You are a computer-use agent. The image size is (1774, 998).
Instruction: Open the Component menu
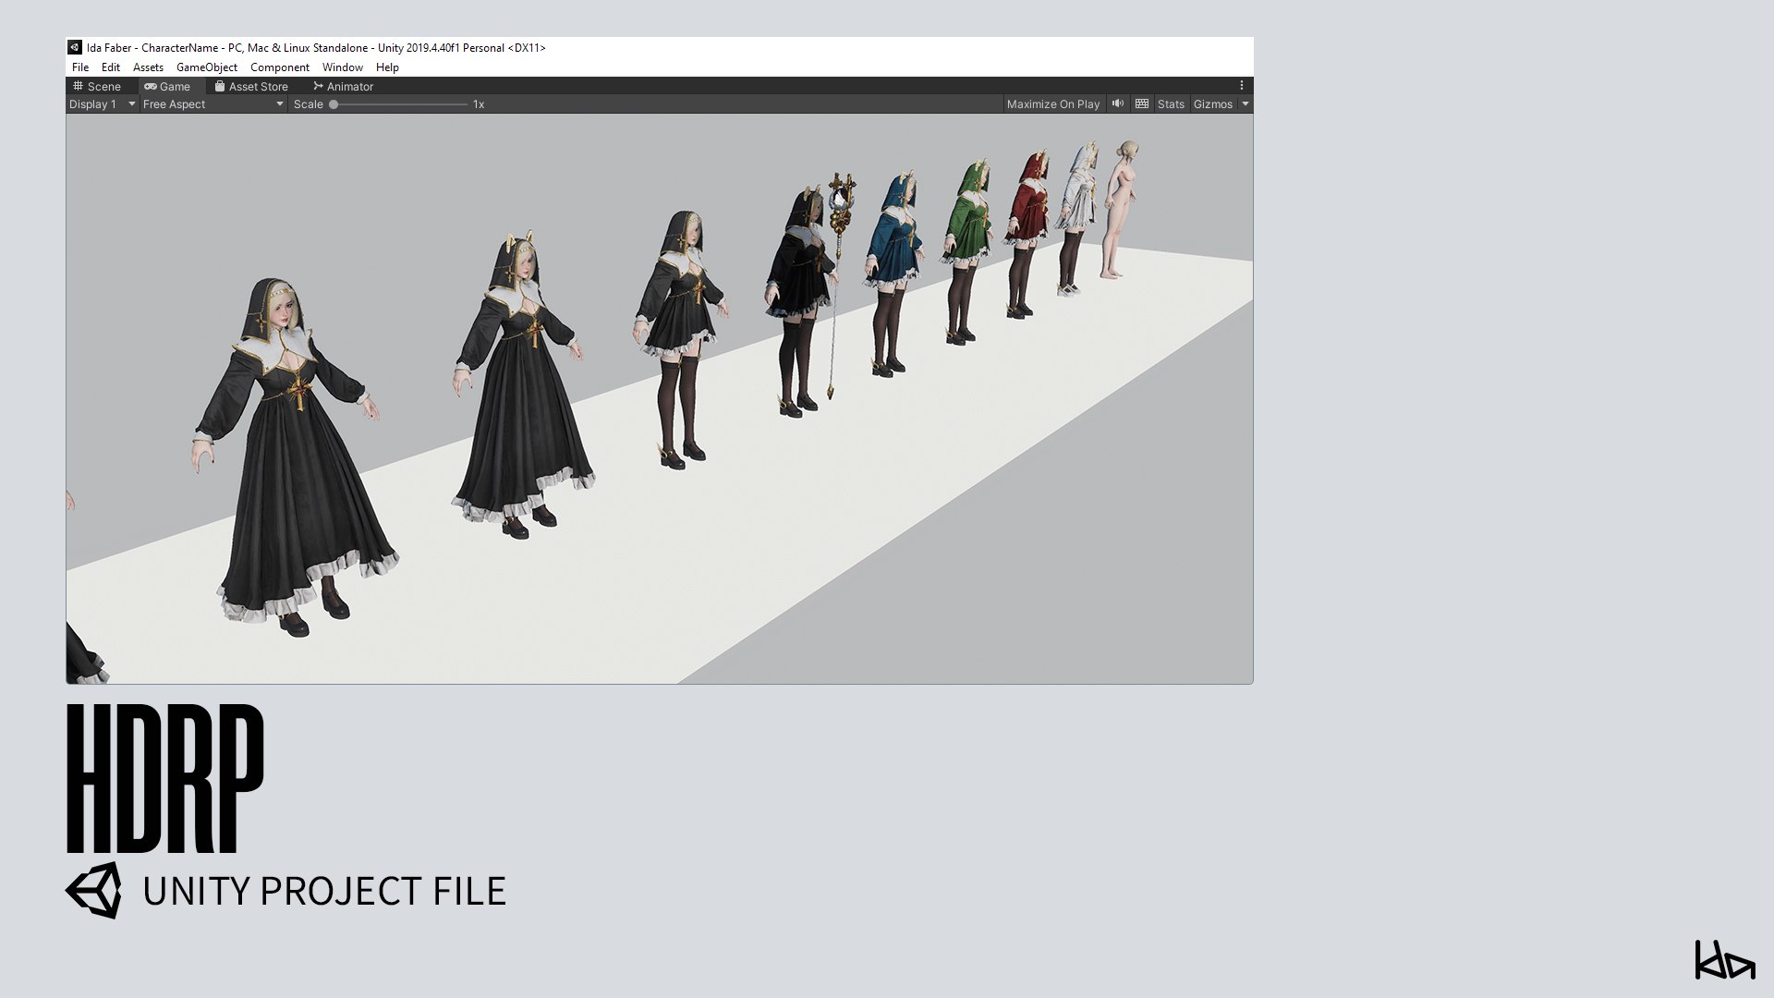coord(279,67)
